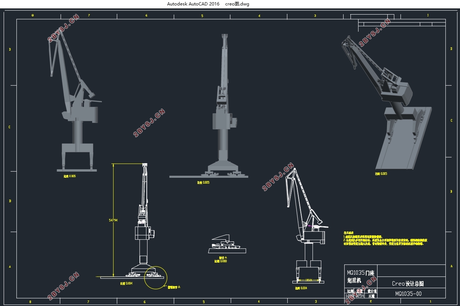Click the Creo设计总图 title block text

pyautogui.click(x=408, y=283)
